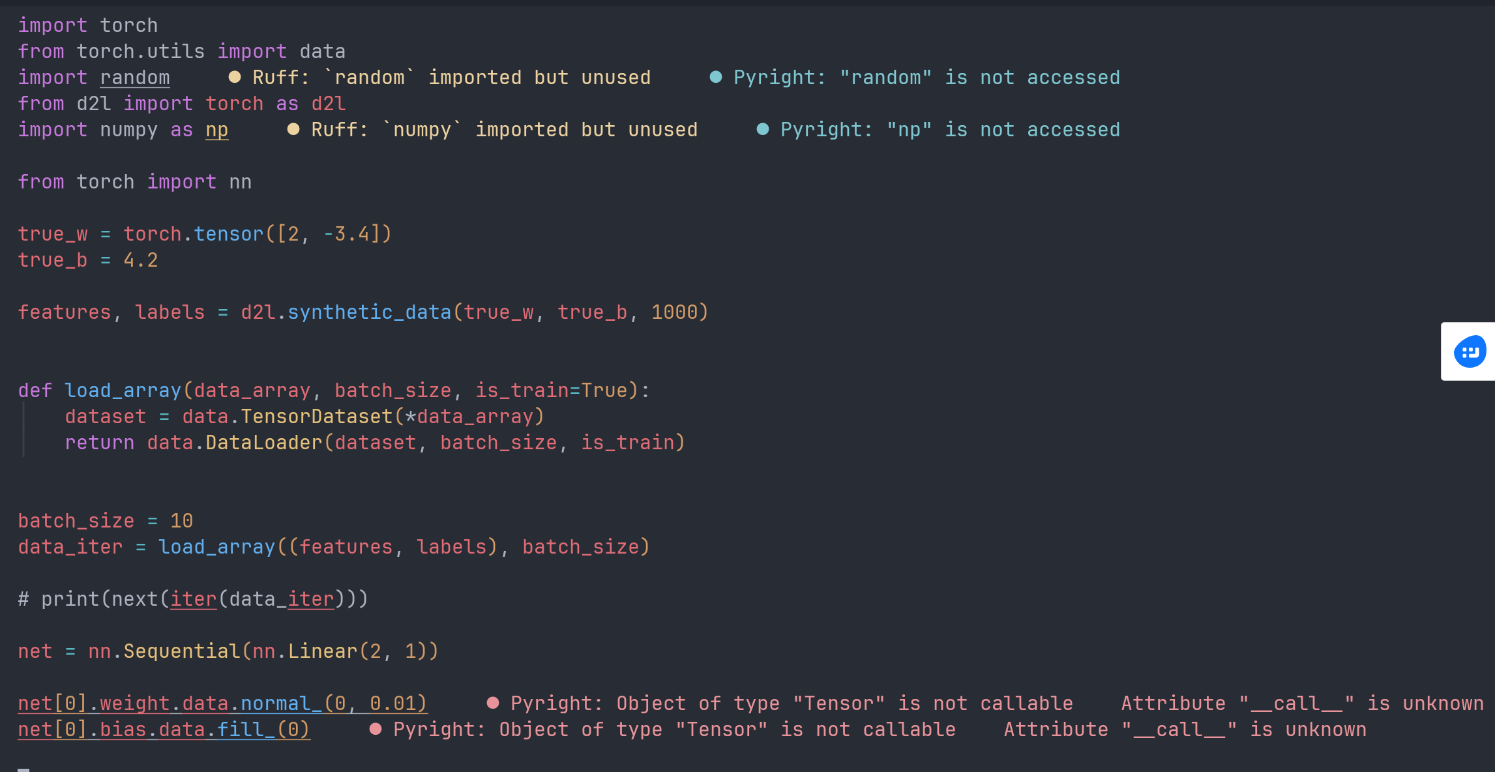Click the TensorDataset class reference
The height and width of the screenshot is (772, 1495).
point(317,417)
